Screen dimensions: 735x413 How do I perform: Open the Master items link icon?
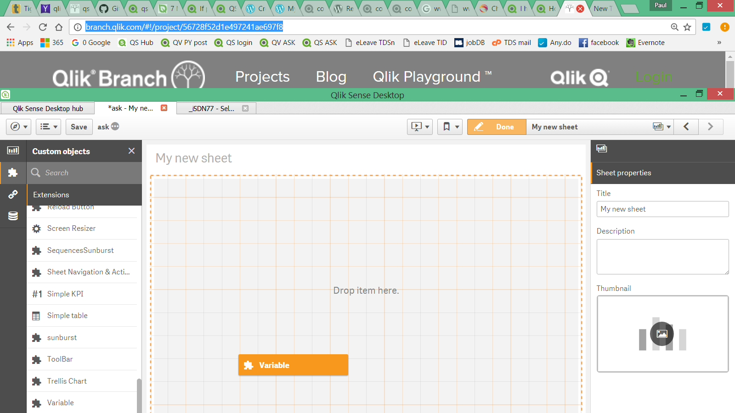(x=13, y=194)
